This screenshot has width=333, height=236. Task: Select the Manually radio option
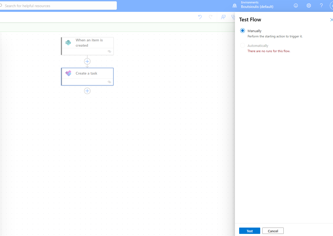point(243,31)
